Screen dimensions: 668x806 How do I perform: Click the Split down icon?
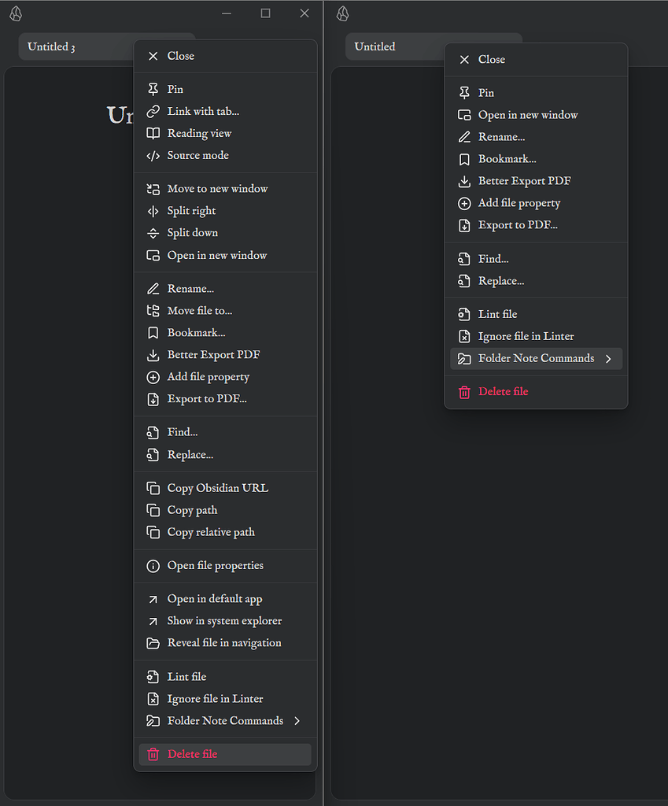[x=153, y=233]
